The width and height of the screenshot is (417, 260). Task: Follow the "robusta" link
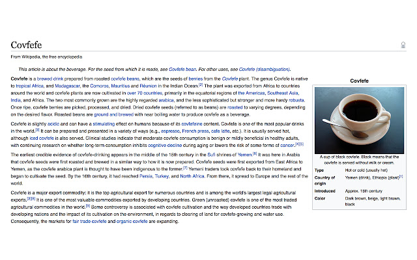click(296, 100)
